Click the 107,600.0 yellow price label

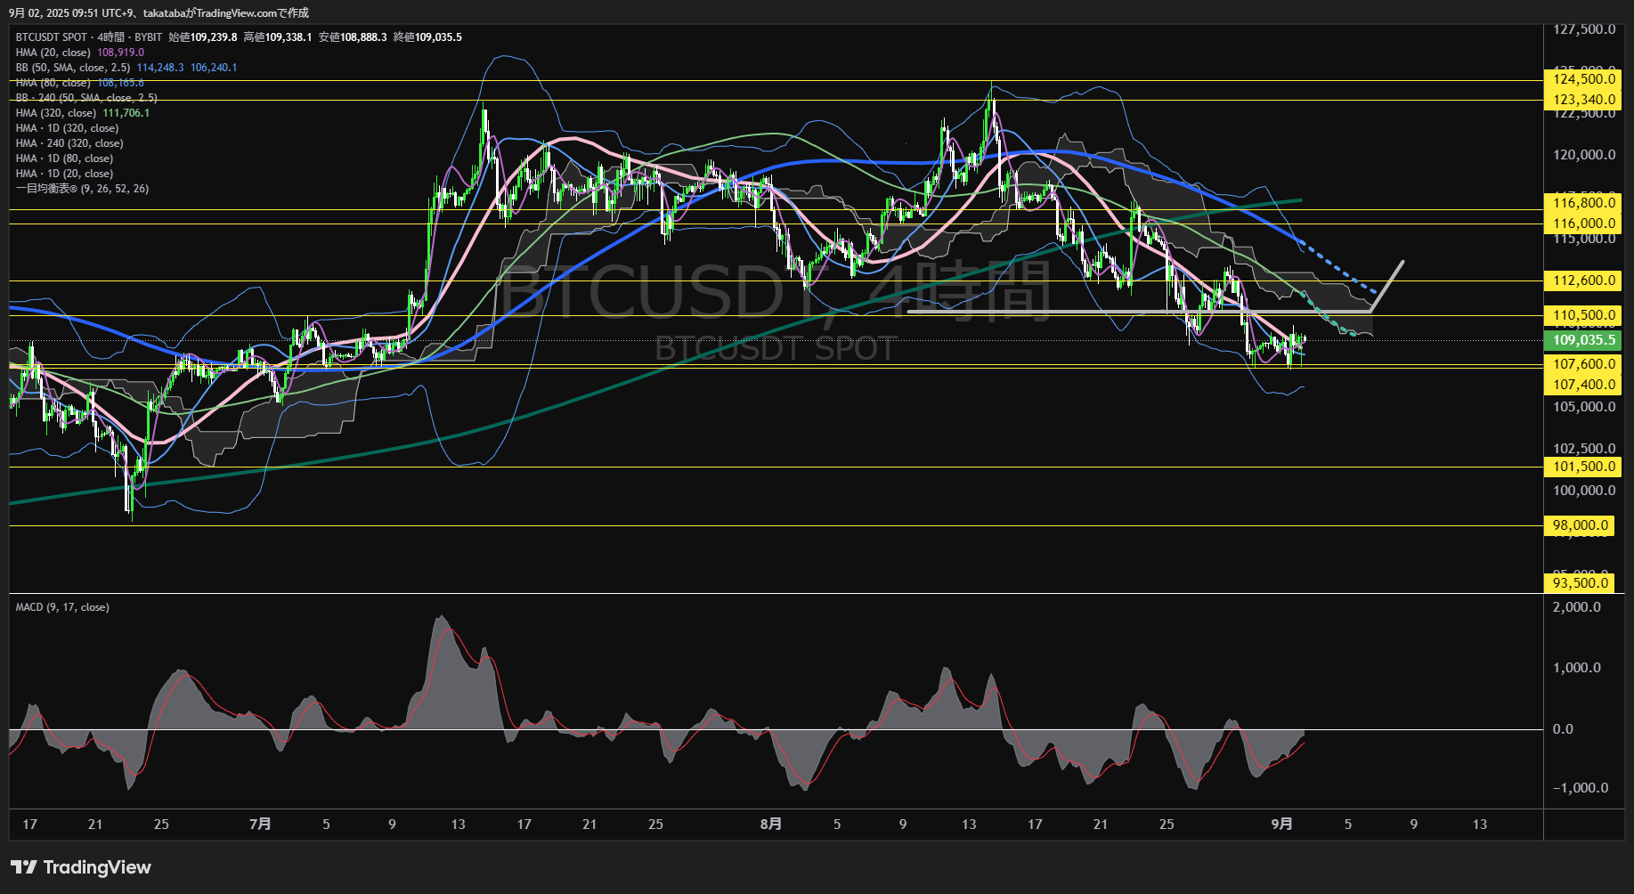pos(1583,364)
